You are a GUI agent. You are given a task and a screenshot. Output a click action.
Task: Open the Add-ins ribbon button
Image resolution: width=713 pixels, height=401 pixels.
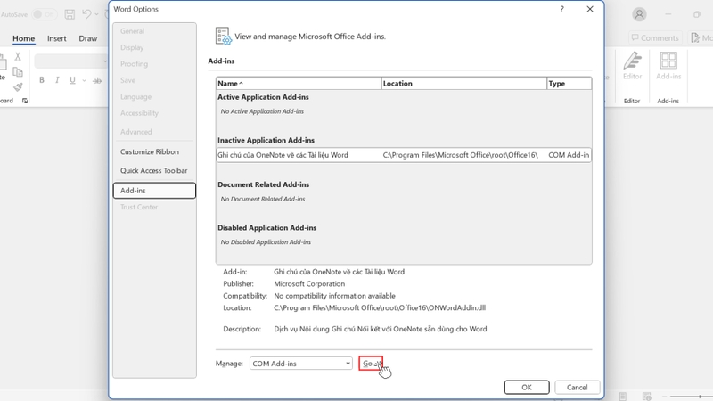pos(668,66)
